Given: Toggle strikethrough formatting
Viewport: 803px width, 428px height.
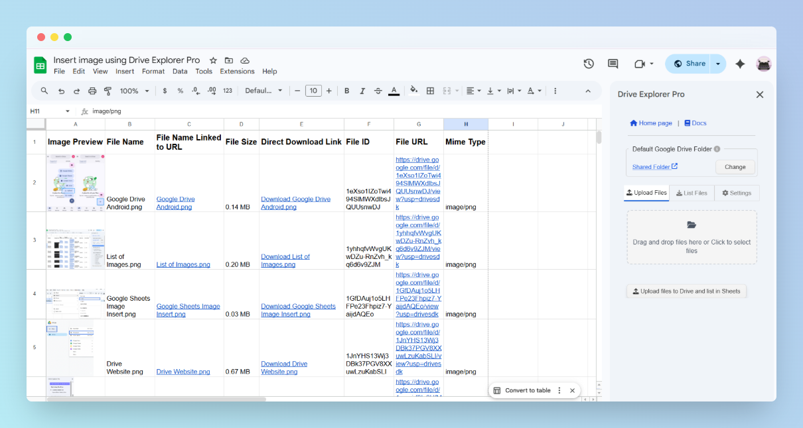Looking at the screenshot, I should click(x=378, y=91).
